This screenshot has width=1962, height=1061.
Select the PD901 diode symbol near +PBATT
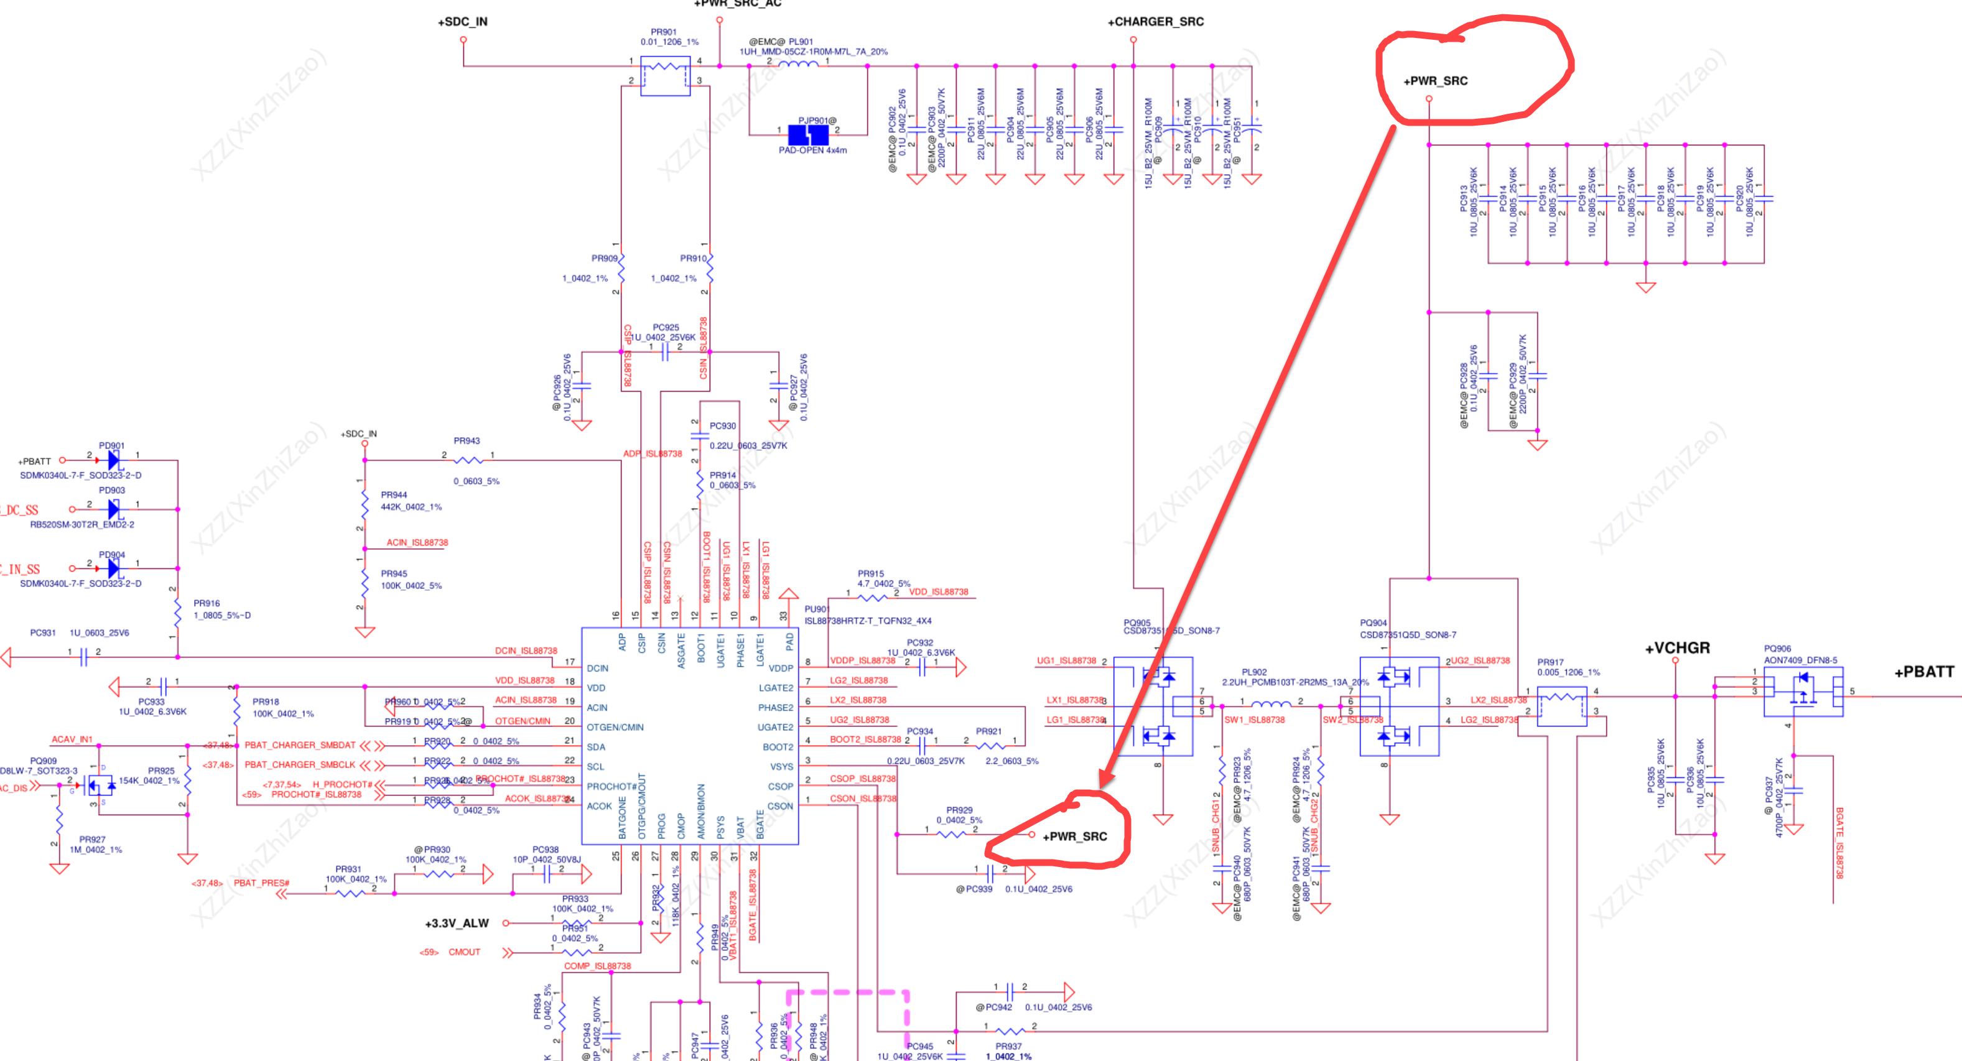tap(113, 459)
